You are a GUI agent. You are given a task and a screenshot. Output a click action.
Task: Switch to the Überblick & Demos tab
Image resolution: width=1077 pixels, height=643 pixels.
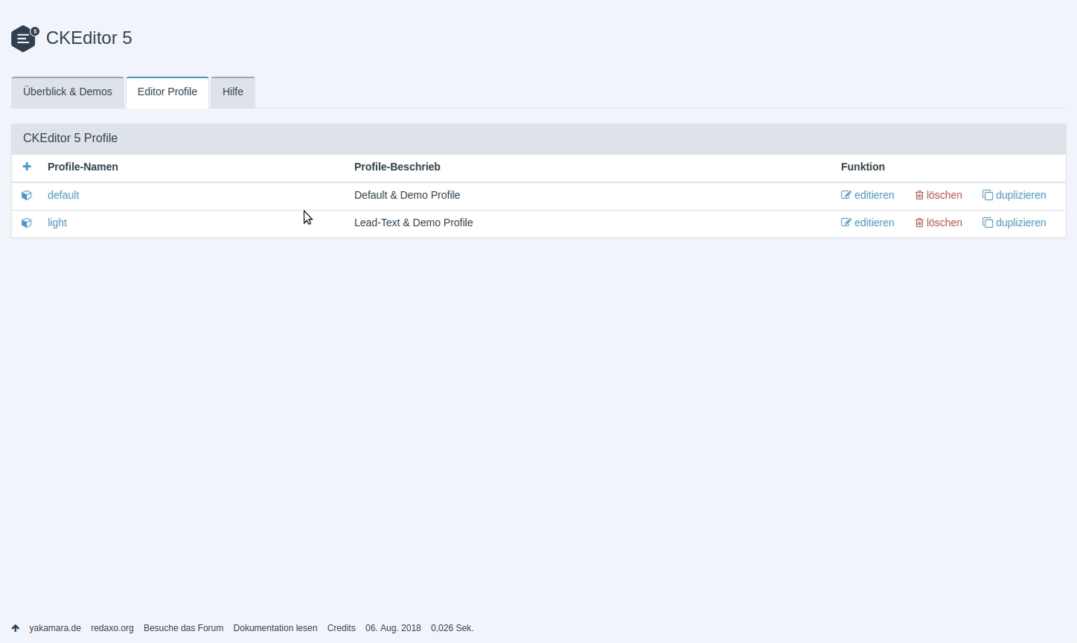(68, 92)
